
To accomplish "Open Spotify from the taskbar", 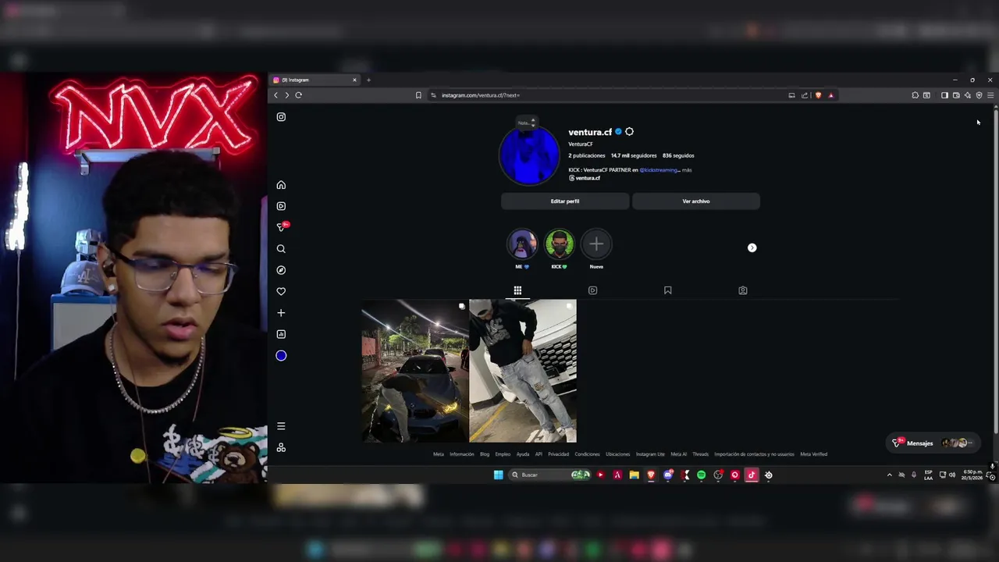I will (701, 475).
